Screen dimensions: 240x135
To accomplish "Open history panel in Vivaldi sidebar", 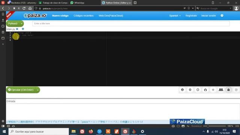I will [3, 26].
